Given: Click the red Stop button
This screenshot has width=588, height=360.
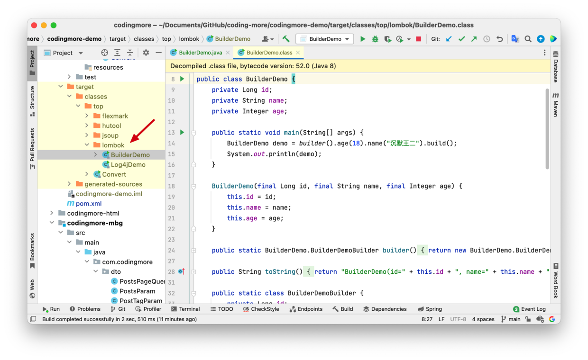Looking at the screenshot, I should click(418, 39).
